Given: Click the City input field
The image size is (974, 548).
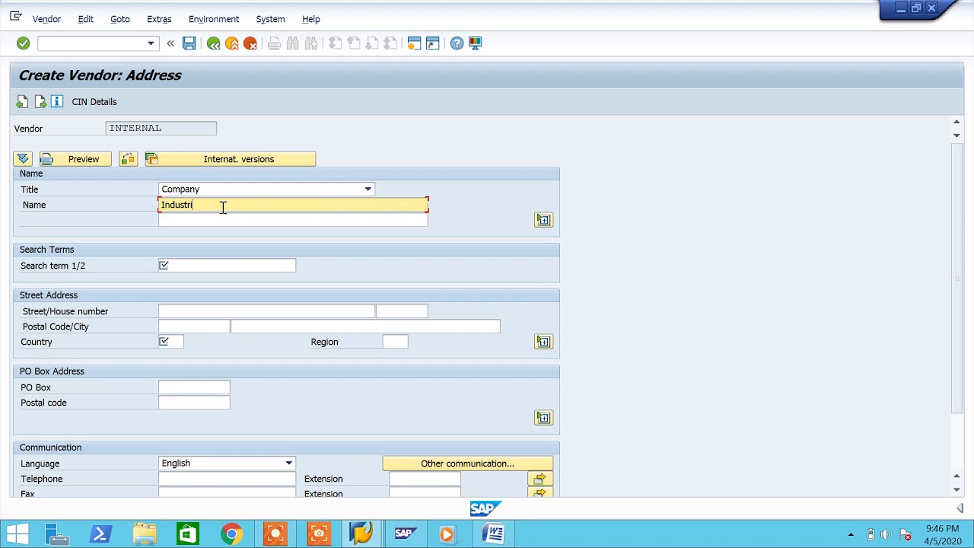Looking at the screenshot, I should (365, 327).
